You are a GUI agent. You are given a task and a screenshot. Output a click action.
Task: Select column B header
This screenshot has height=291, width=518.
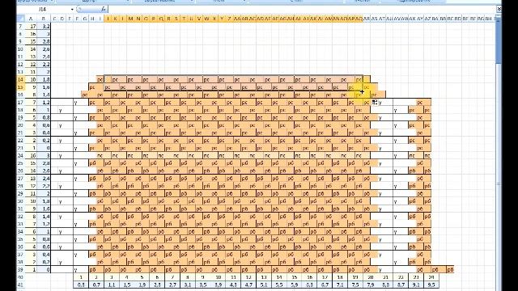coord(43,19)
